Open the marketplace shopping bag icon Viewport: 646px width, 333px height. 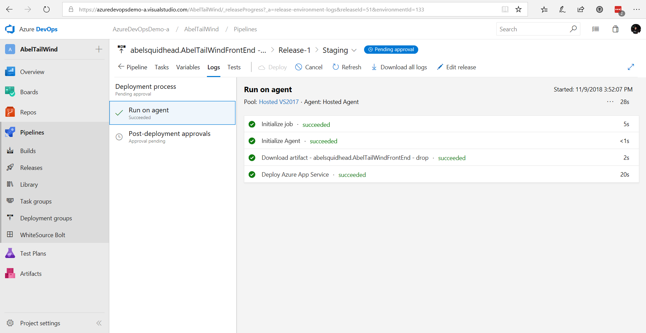pyautogui.click(x=615, y=29)
